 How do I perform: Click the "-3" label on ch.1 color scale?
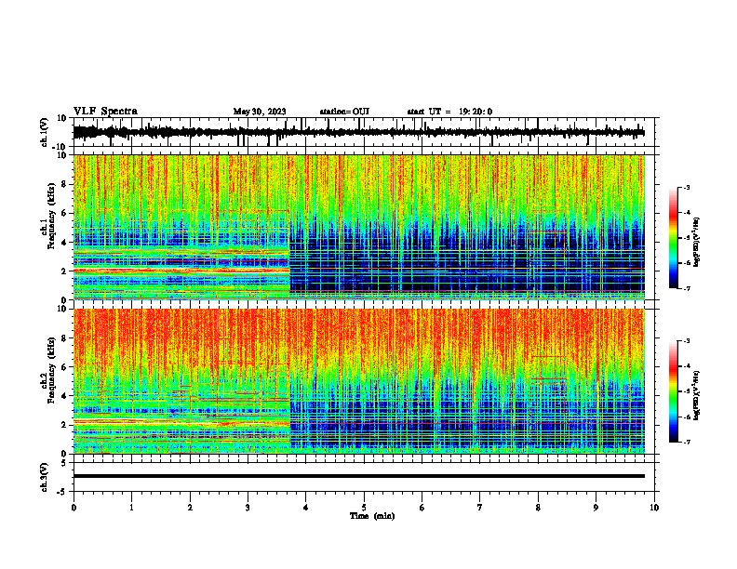tap(685, 187)
